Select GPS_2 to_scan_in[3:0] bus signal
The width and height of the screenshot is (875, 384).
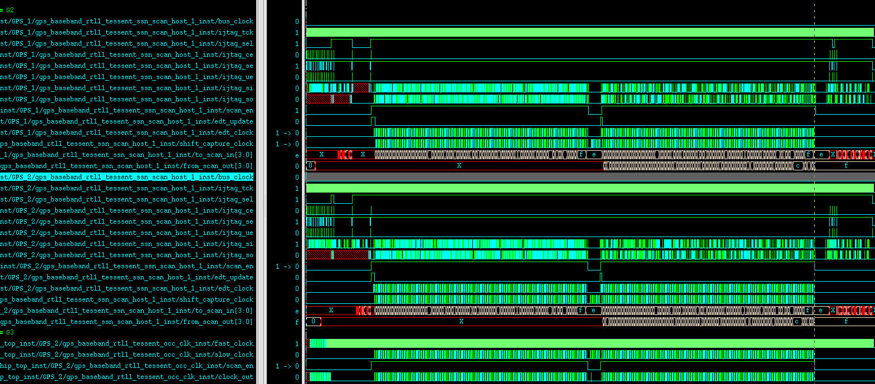[x=127, y=311]
